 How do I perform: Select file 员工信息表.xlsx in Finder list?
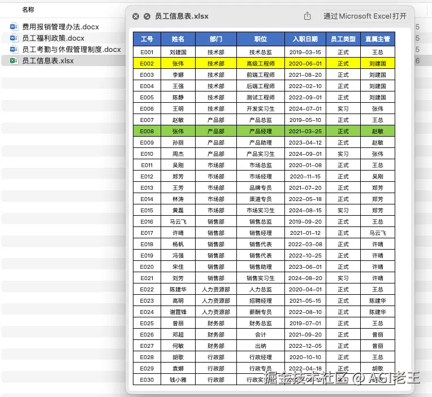[48, 60]
